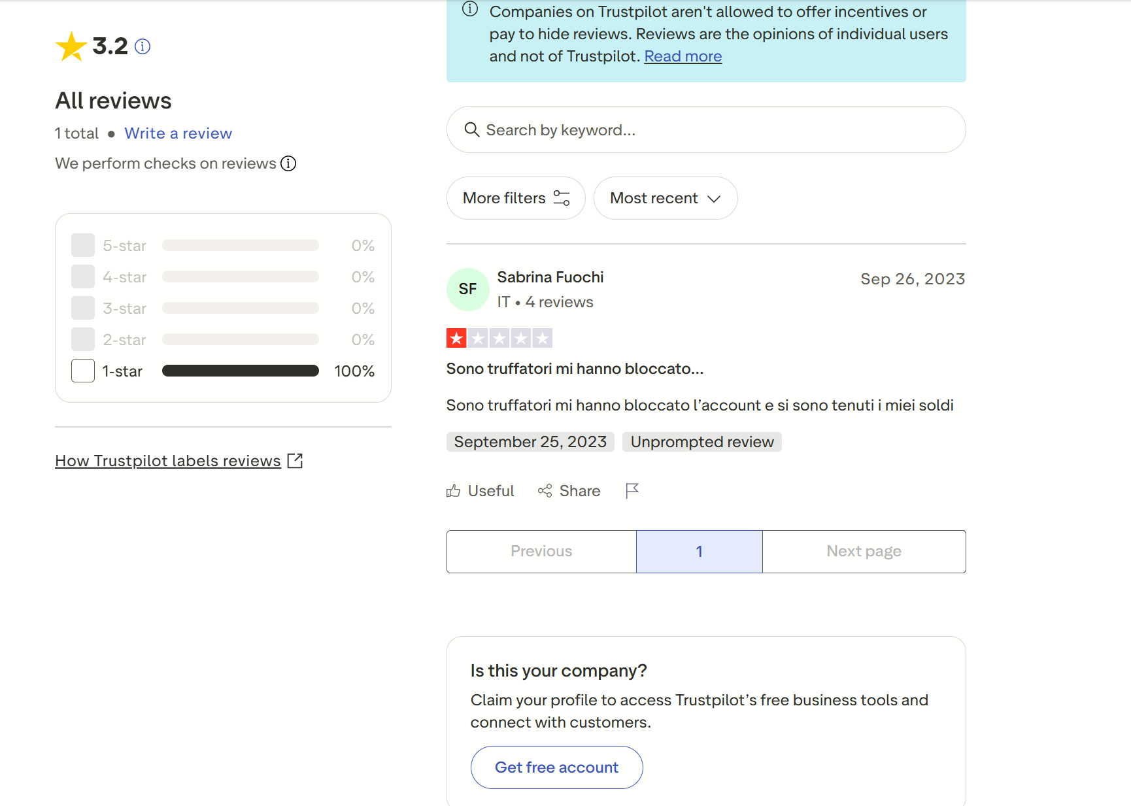This screenshot has height=806, width=1131.
Task: Click the Next page pagination button
Action: (x=864, y=552)
